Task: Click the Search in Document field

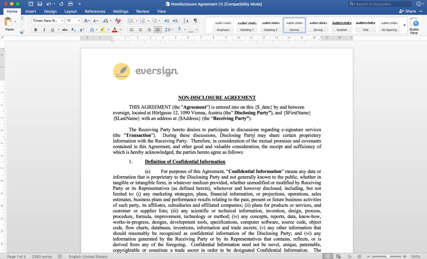Action: click(380, 4)
